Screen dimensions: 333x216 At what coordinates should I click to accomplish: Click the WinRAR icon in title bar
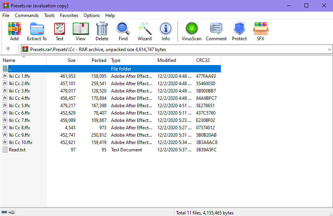[6, 5]
